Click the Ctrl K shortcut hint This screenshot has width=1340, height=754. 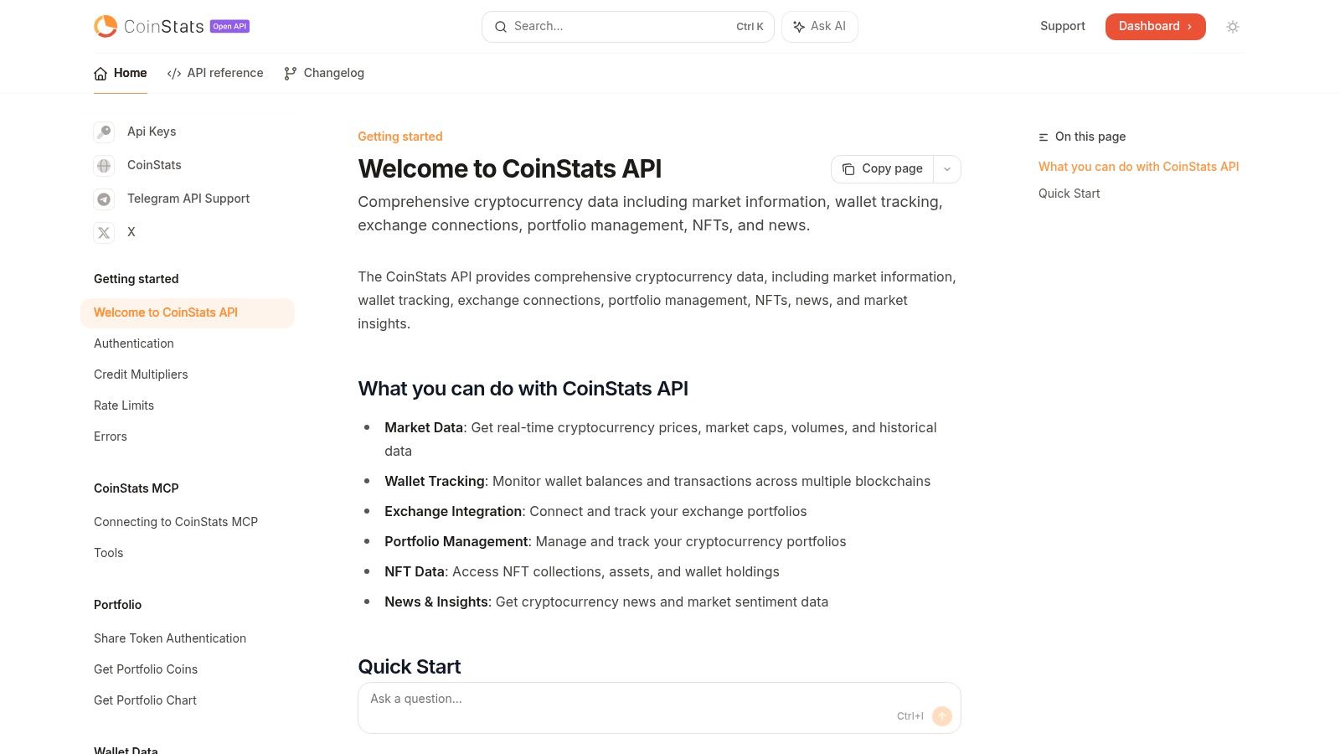point(750,27)
